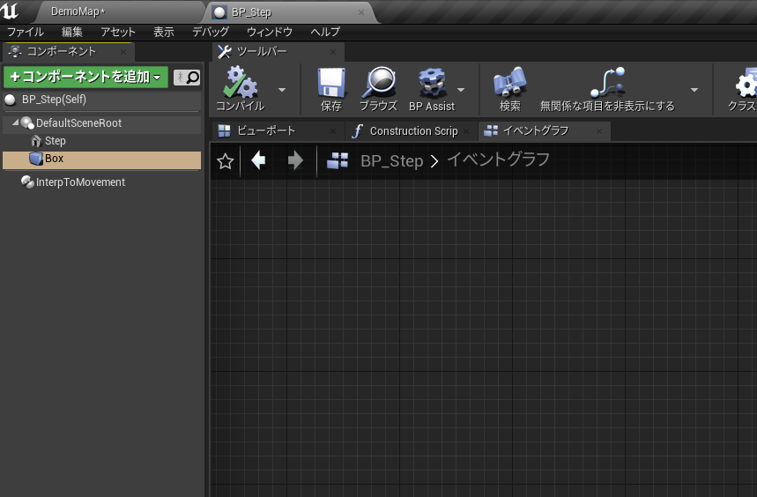Click the Class settings (クラス) gear icon
757x497 pixels.
pos(746,83)
